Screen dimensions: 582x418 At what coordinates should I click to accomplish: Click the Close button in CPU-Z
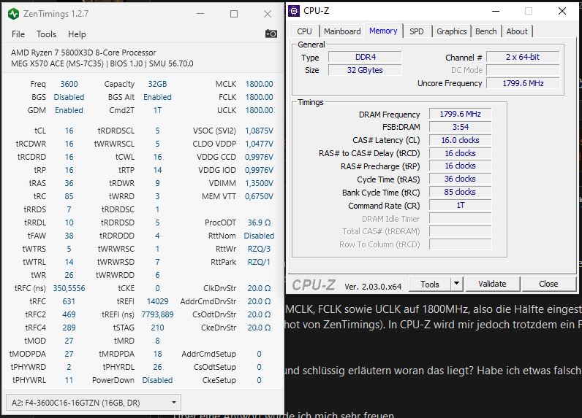coord(548,284)
